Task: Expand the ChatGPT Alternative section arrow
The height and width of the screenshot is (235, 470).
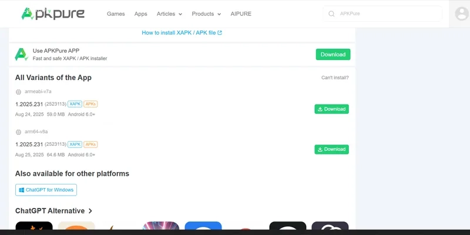Action: click(x=90, y=211)
